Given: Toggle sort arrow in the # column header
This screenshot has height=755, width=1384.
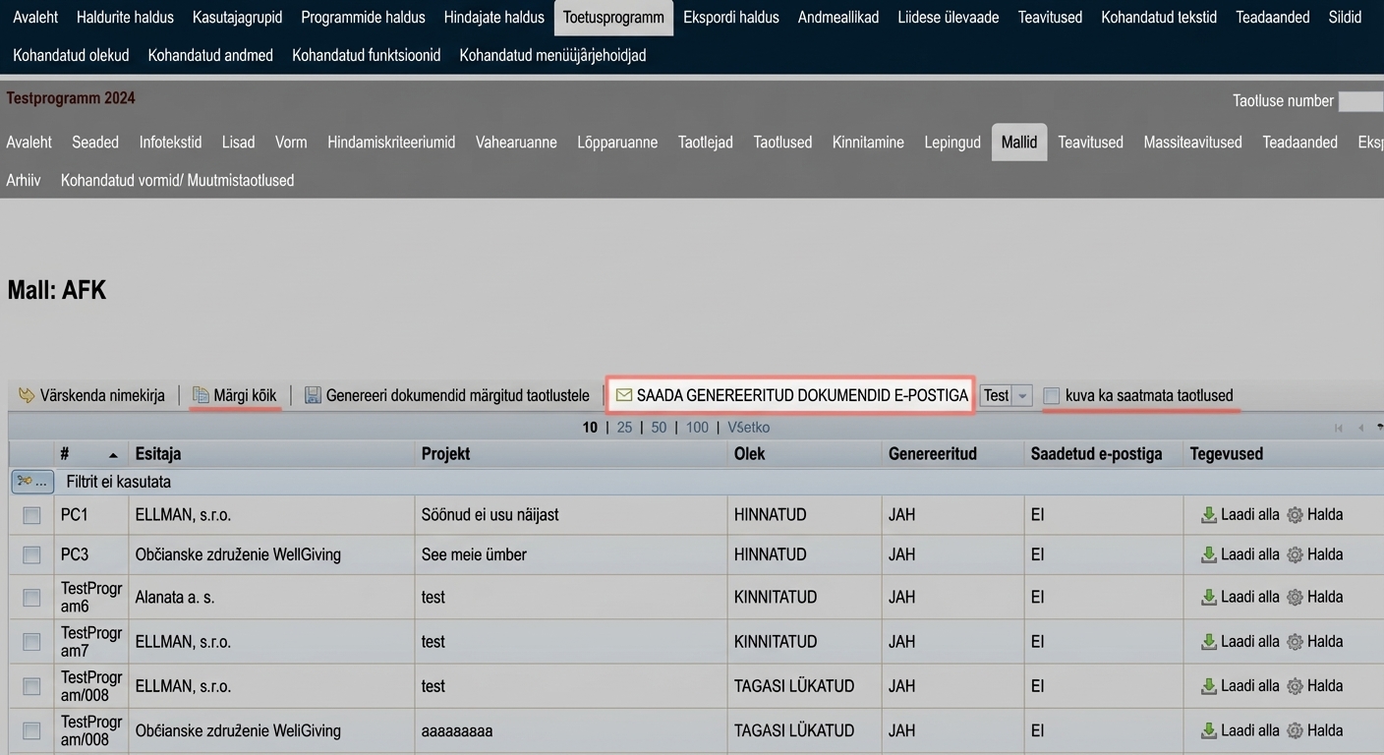Looking at the screenshot, I should coord(113,455).
